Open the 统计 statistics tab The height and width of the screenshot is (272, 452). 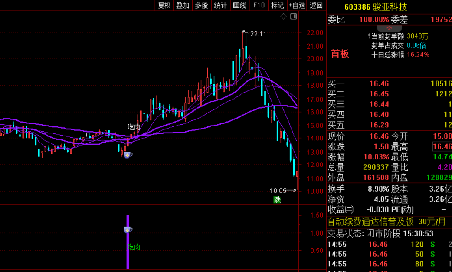pyautogui.click(x=220, y=6)
